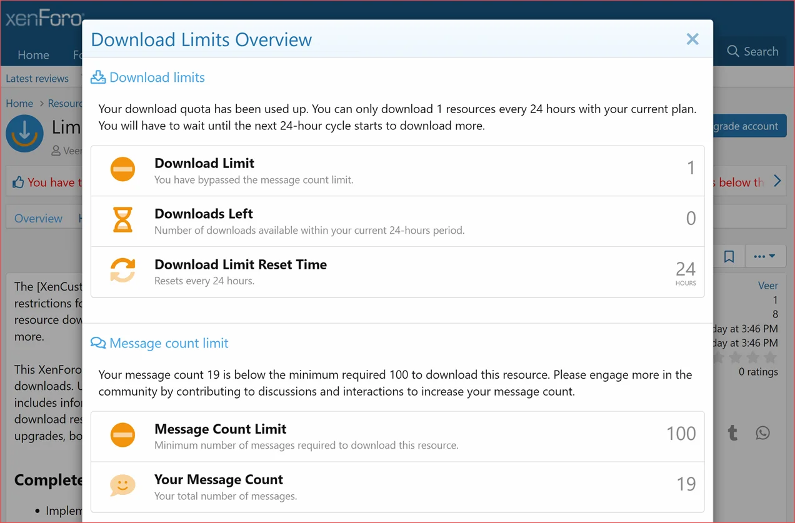Select the smiley icon next to Your Message Count
The height and width of the screenshot is (523, 795).
122,484
